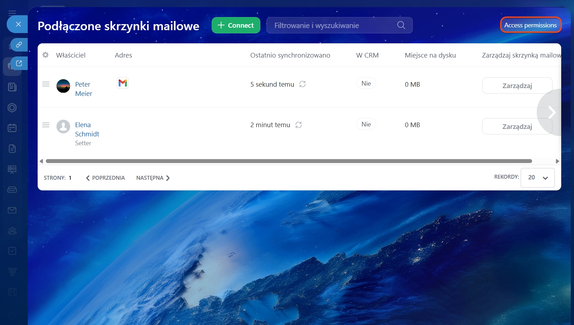Open Access permissions
Image resolution: width=574 pixels, height=325 pixels.
point(531,25)
